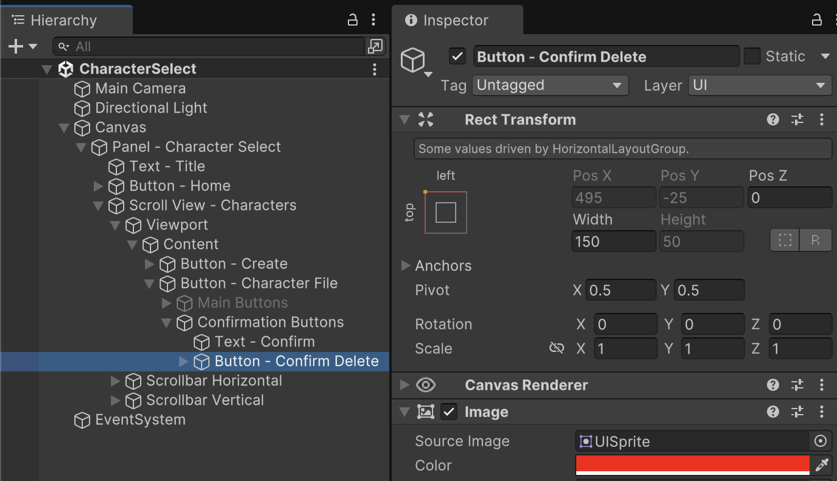Open the Layer dropdown showing UI

click(760, 85)
